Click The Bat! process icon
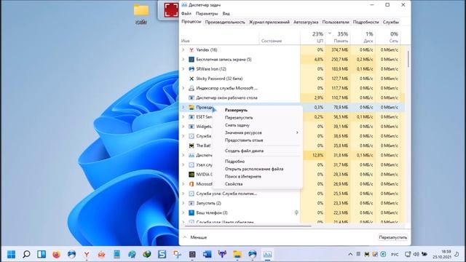This screenshot has height=262, width=466. (191, 146)
